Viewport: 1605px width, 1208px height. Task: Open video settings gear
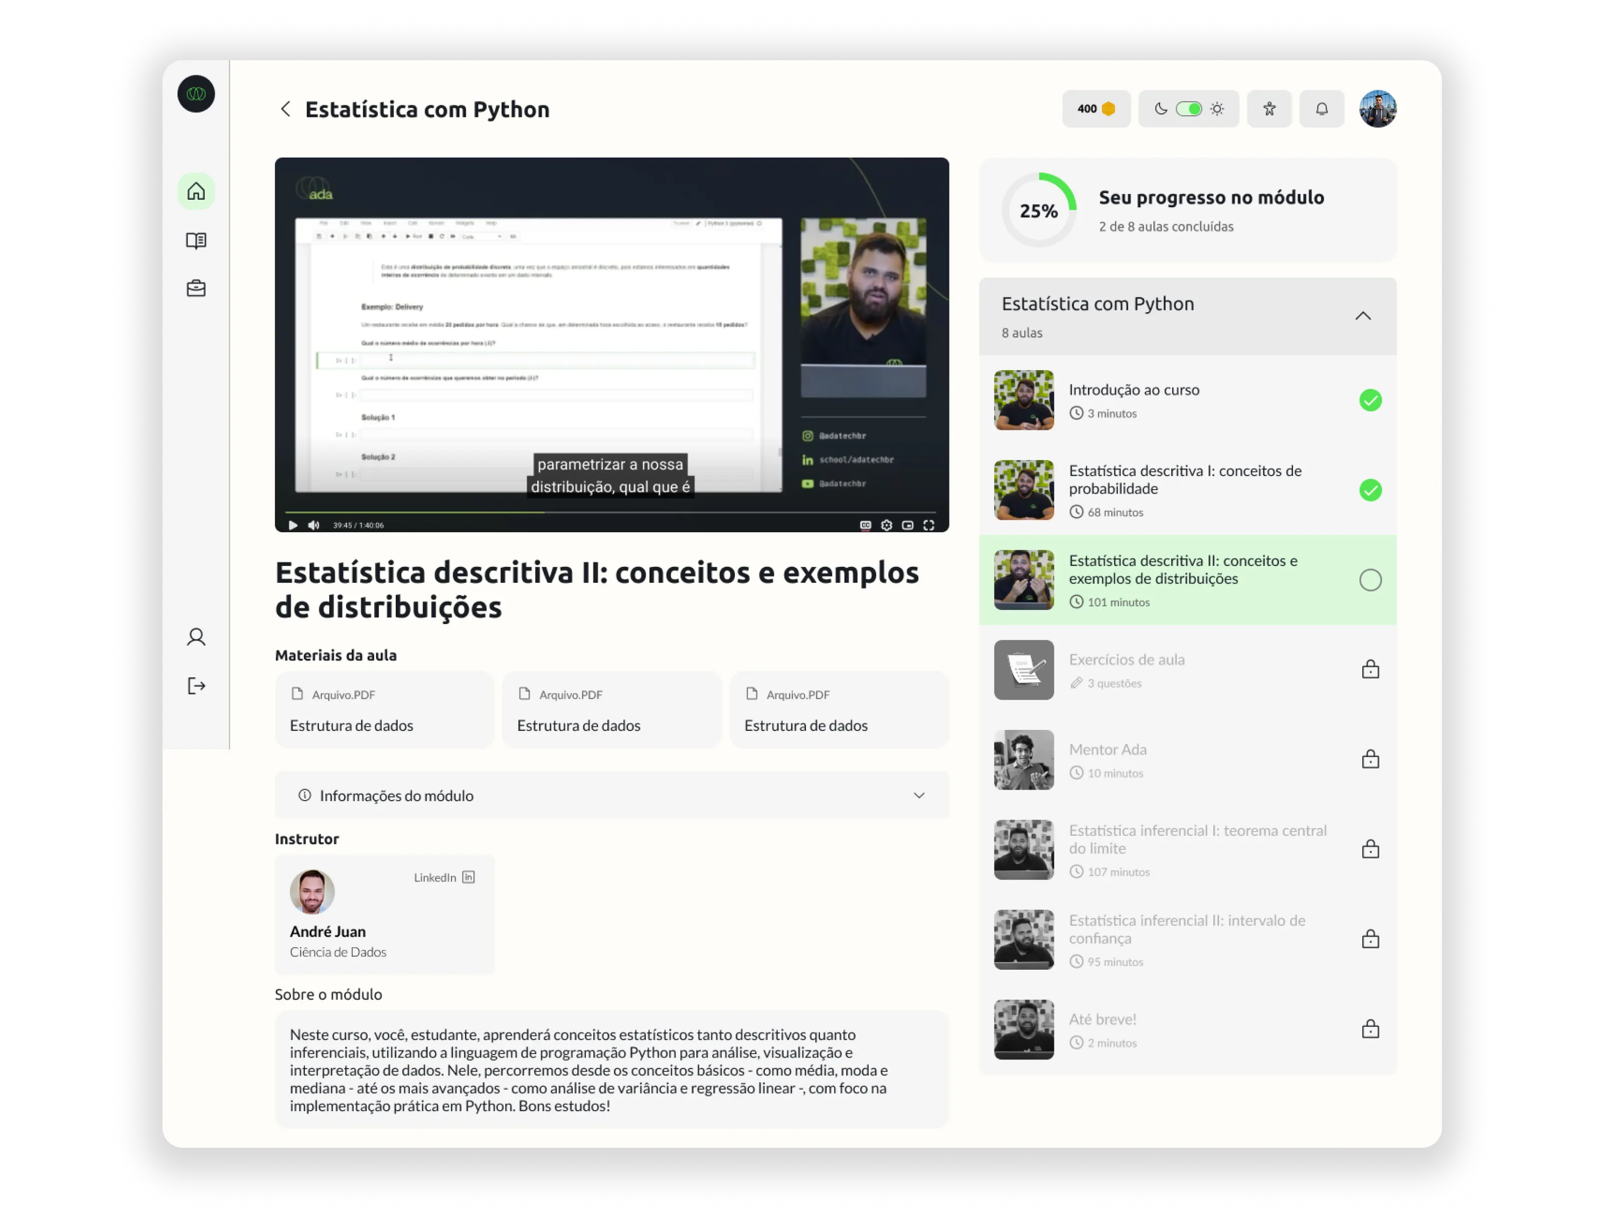point(886,525)
